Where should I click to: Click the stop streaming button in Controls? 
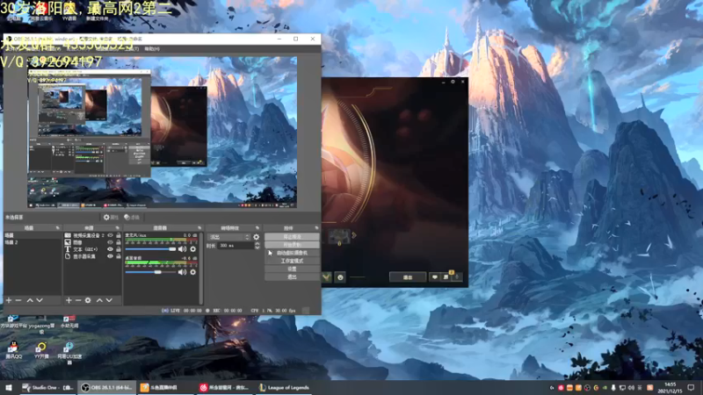point(292,237)
